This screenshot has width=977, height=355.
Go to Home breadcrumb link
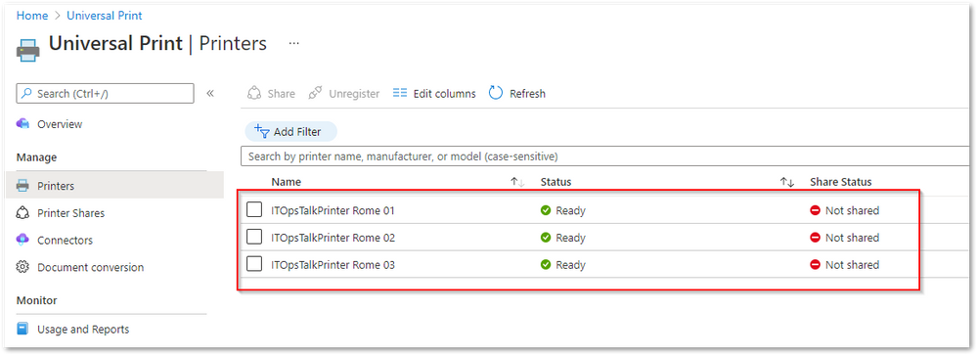coord(32,16)
